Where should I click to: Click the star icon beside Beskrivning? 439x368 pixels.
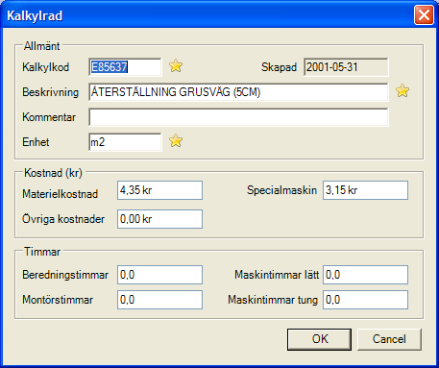402,91
